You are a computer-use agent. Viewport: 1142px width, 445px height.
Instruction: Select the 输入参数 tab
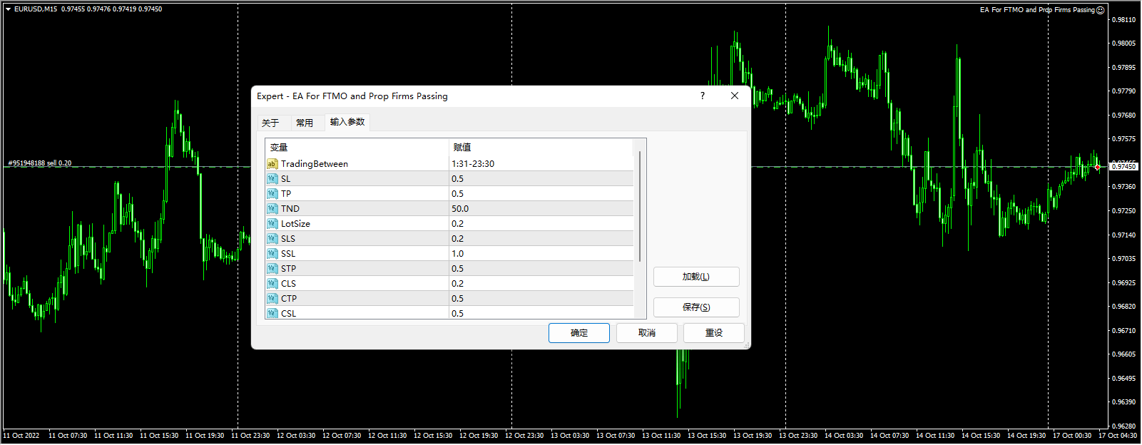[x=347, y=122]
